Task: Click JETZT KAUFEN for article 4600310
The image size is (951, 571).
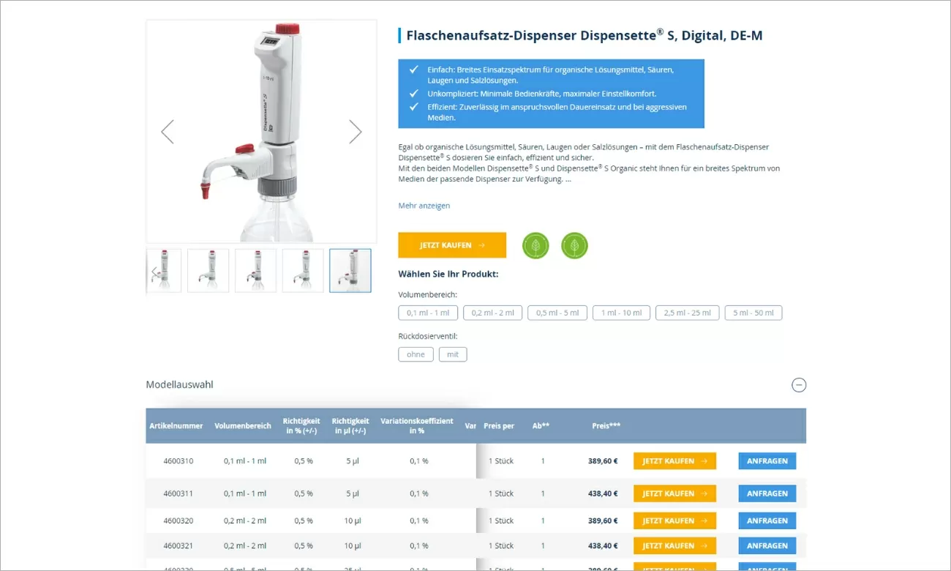Action: coord(674,460)
